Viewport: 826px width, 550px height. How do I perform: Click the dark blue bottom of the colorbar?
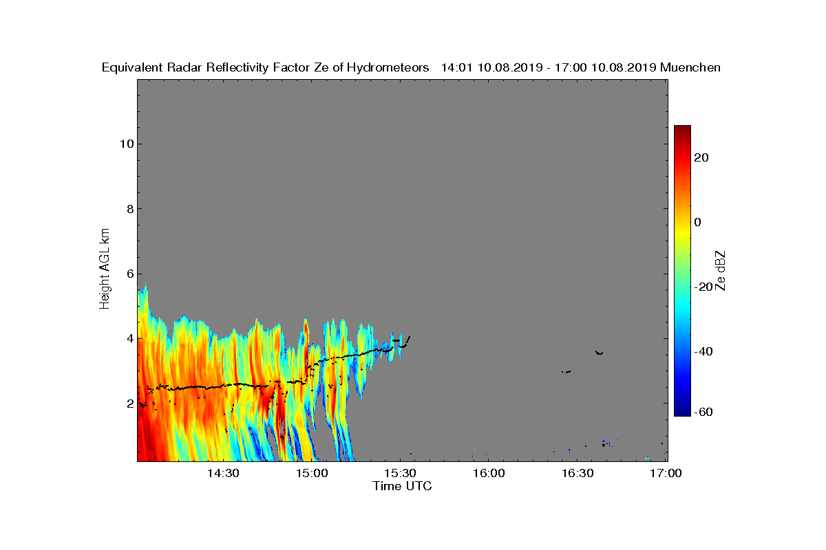click(x=682, y=411)
